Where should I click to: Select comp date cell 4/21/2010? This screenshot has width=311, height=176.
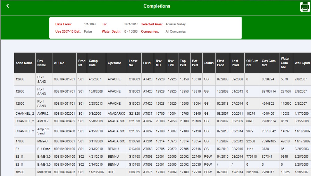pyautogui.click(x=96, y=156)
